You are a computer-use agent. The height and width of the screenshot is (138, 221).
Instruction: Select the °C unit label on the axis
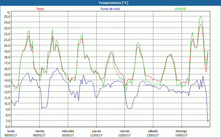coord(8,13)
